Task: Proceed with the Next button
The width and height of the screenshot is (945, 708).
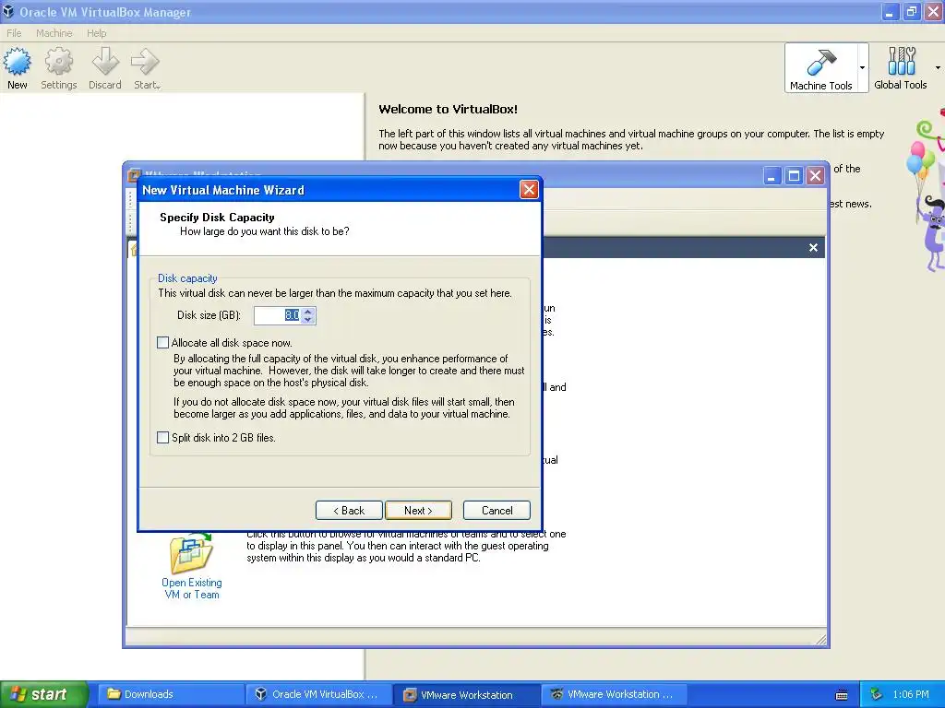Action: tap(418, 511)
